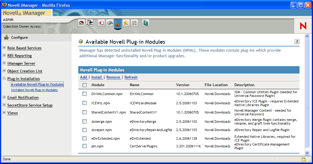The image size is (313, 164).
Task: Click the SharedContentV1.npm module cell
Action: click(109, 112)
